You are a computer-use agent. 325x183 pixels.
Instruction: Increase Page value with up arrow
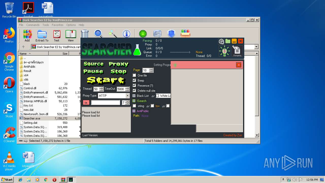tap(151, 69)
